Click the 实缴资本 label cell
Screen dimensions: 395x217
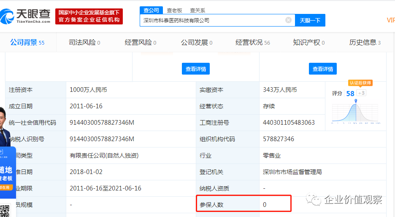pyautogui.click(x=228, y=90)
